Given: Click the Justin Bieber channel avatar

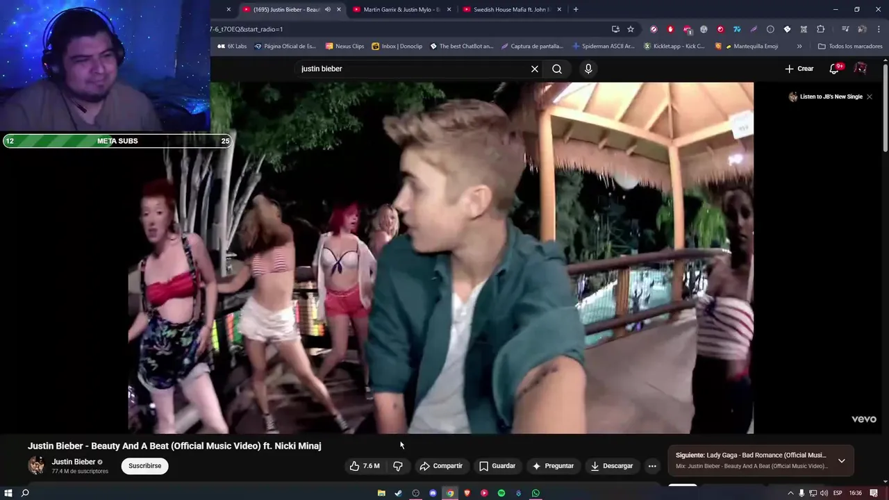Looking at the screenshot, I should 36,466.
